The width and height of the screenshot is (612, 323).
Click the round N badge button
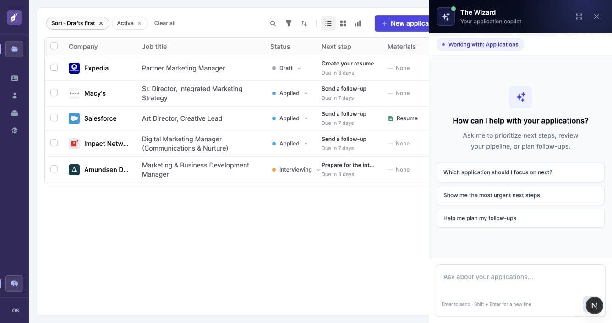(x=594, y=306)
